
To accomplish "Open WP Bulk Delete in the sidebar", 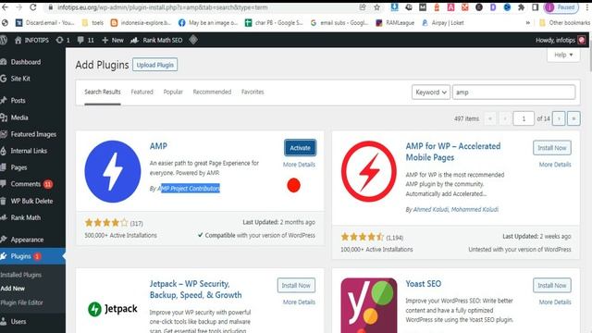I will [x=31, y=201].
